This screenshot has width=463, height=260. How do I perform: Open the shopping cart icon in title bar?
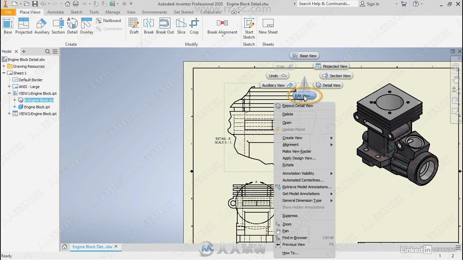click(404, 4)
